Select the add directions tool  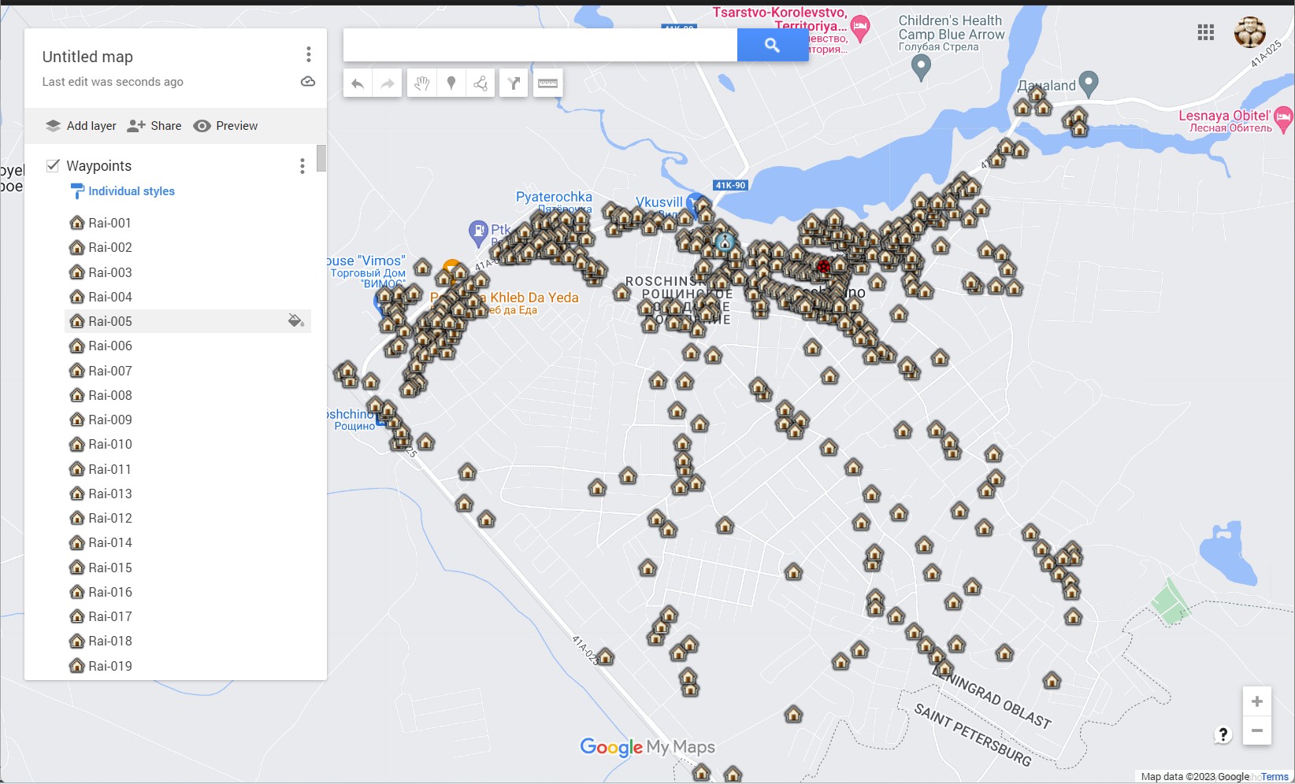(x=514, y=83)
